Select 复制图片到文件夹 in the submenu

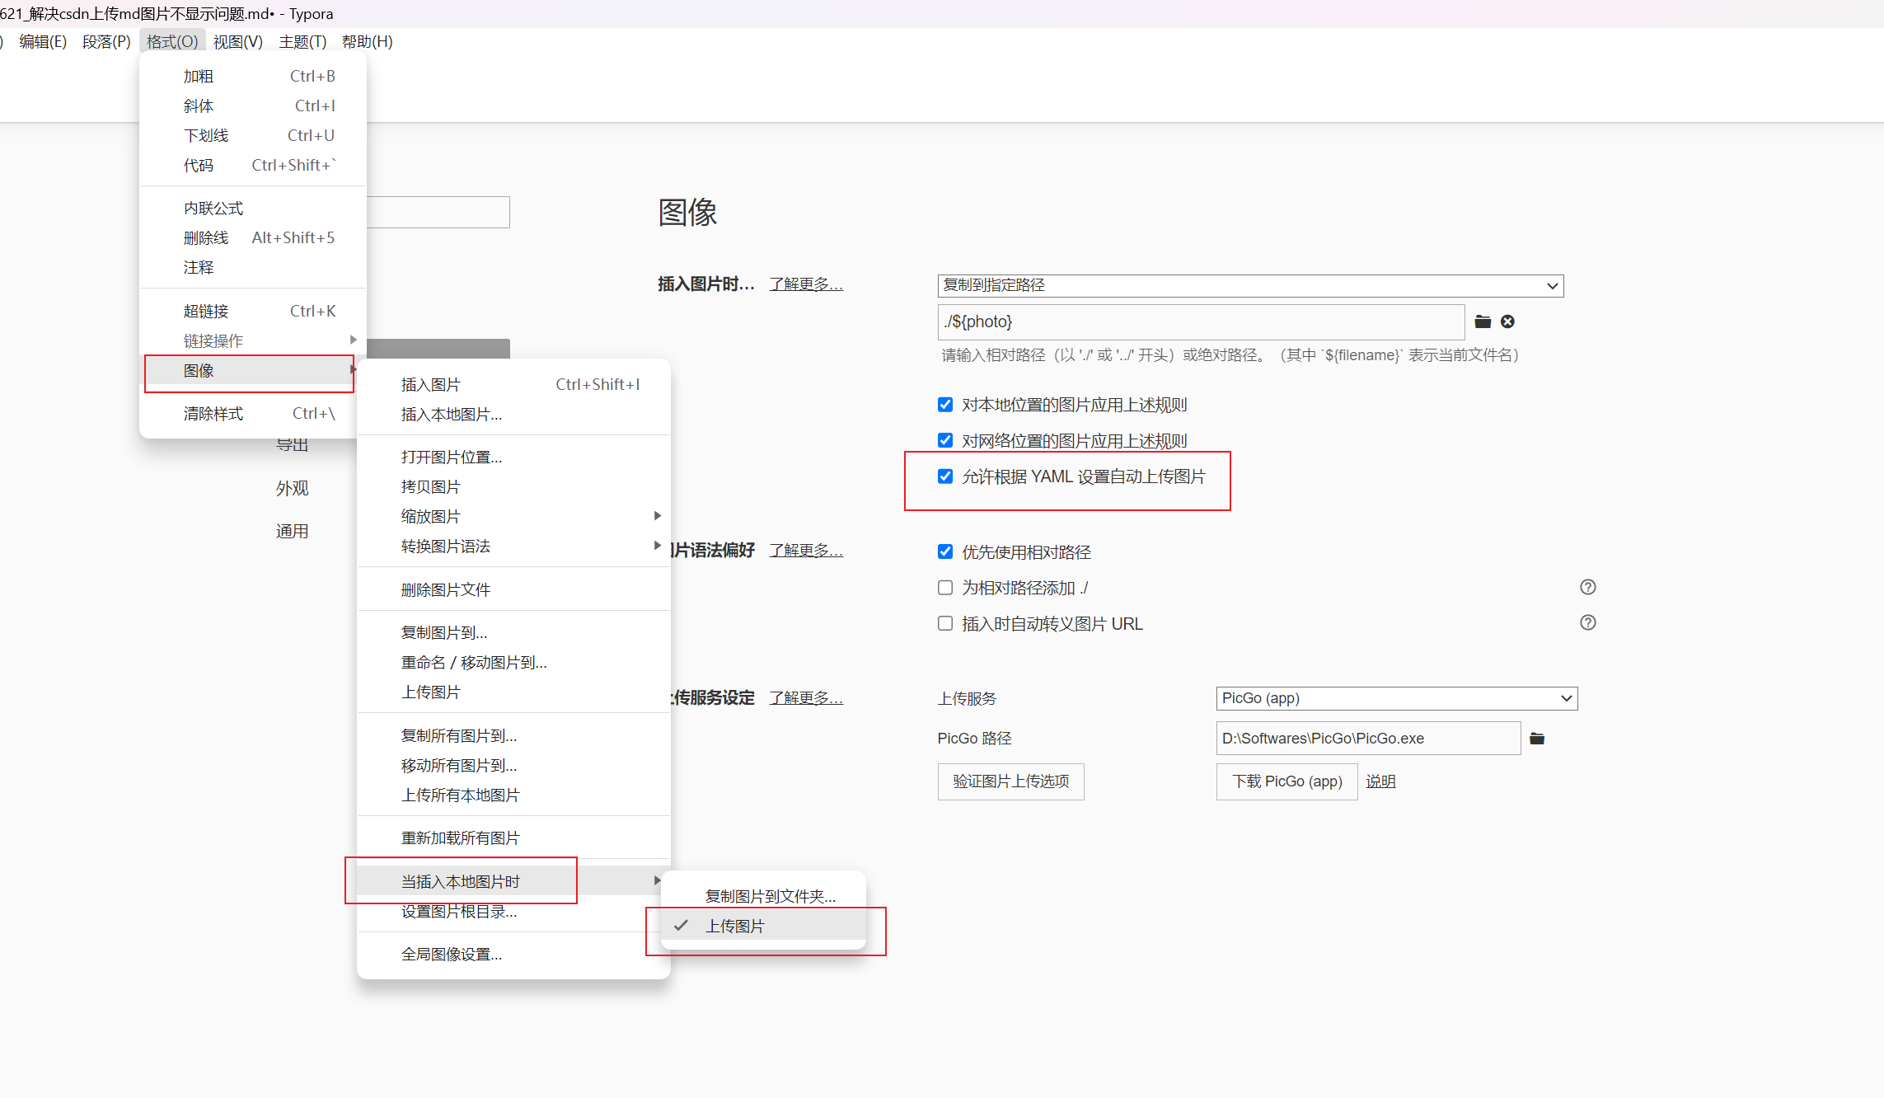click(x=770, y=895)
